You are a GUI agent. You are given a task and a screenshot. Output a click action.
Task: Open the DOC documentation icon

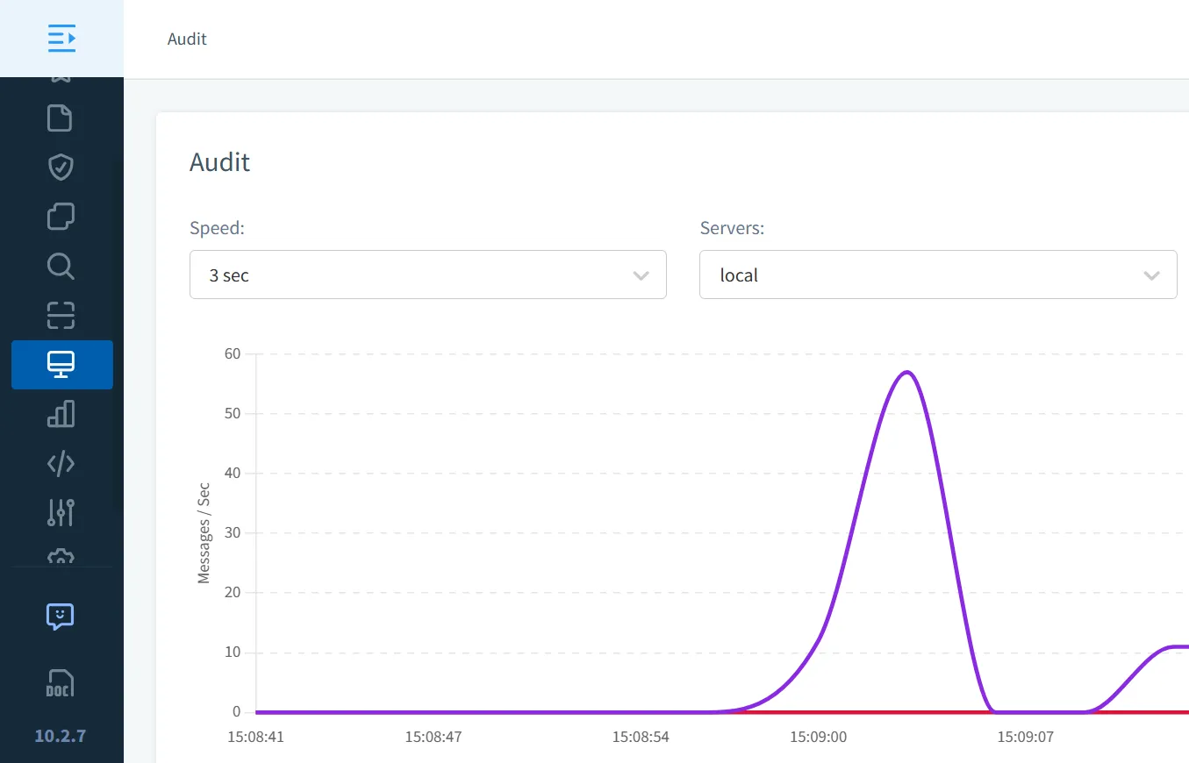pyautogui.click(x=61, y=683)
